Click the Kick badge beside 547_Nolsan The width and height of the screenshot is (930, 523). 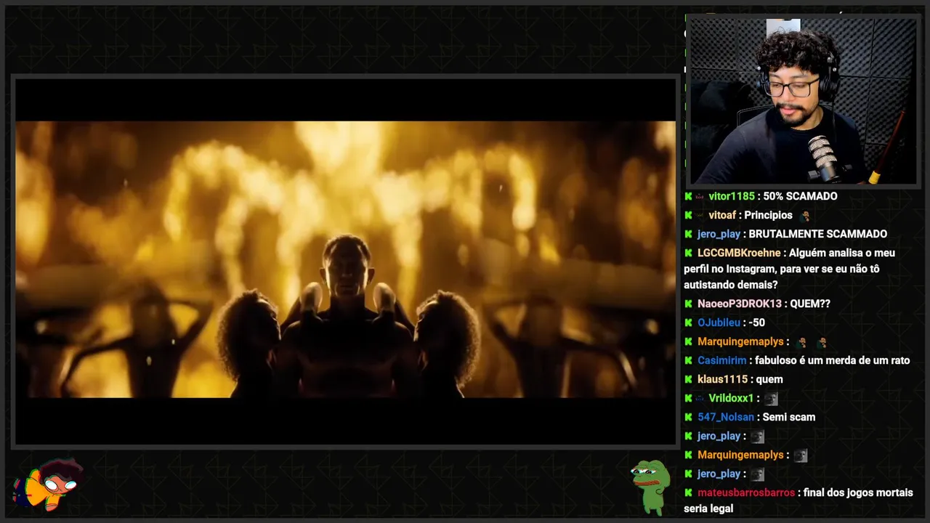click(x=688, y=417)
